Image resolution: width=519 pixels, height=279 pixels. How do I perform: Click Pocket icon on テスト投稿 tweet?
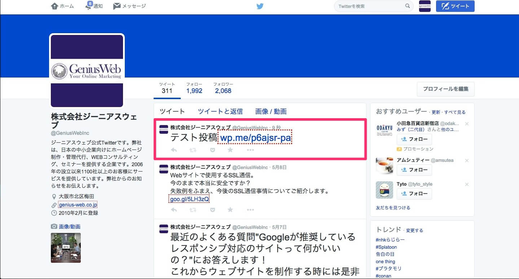coord(212,150)
